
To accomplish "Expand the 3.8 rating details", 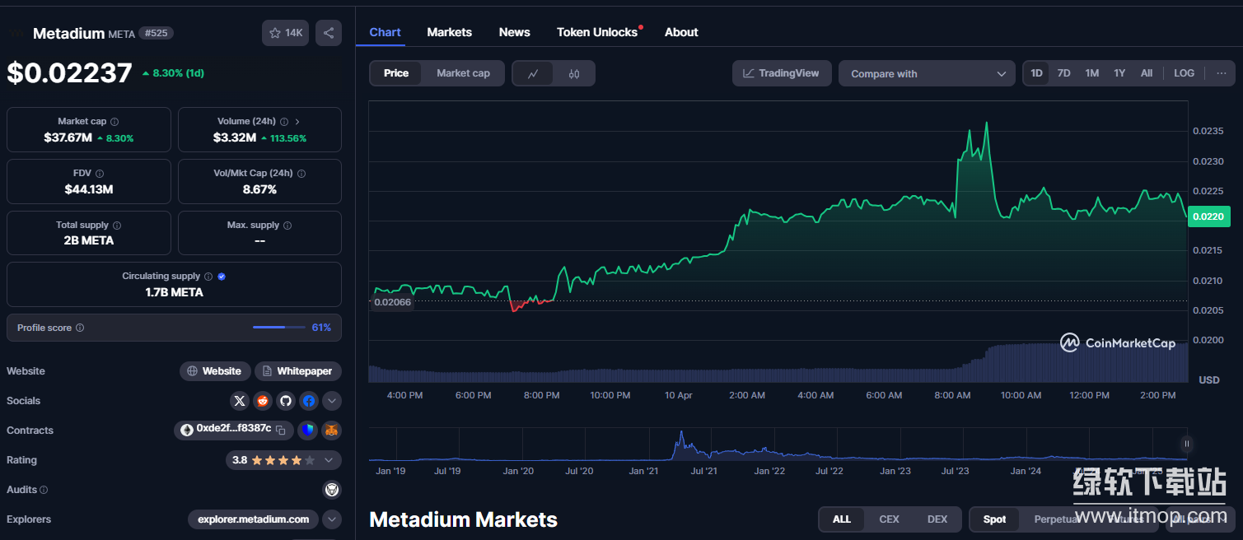I will (329, 460).
